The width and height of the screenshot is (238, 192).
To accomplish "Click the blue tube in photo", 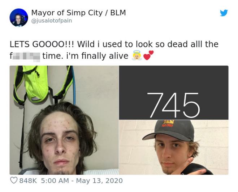I will [x=74, y=85].
